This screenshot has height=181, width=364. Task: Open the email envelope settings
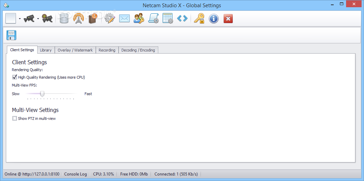[x=124, y=18]
